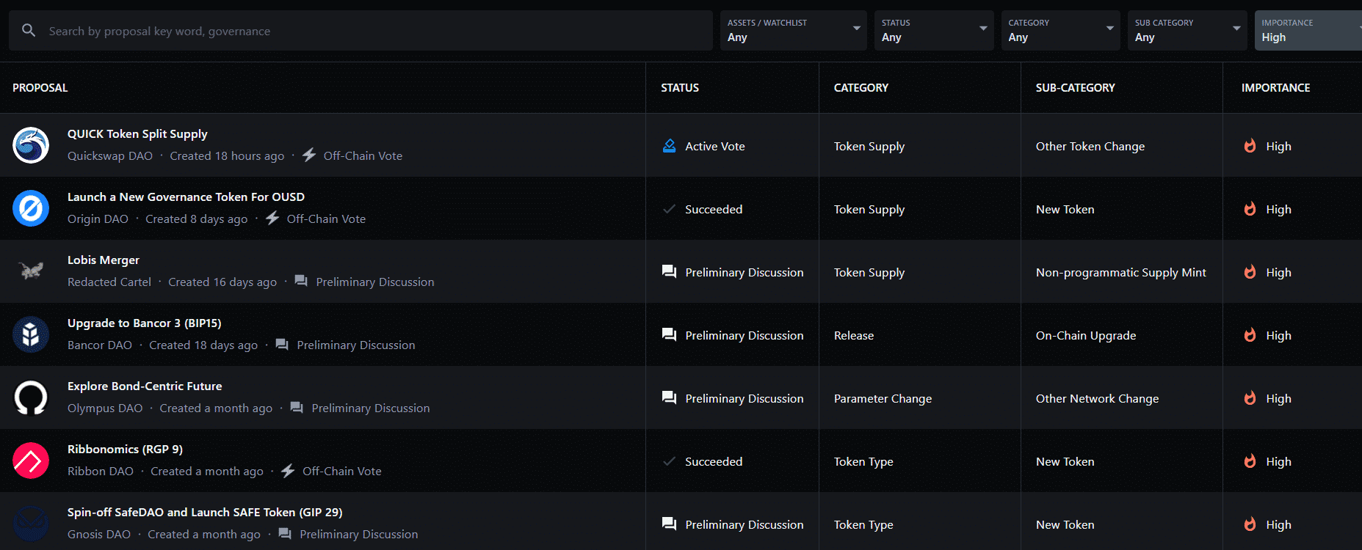Viewport: 1362px width, 550px height.
Task: Click the Redacted Cartel butterfly logo
Action: [x=31, y=271]
